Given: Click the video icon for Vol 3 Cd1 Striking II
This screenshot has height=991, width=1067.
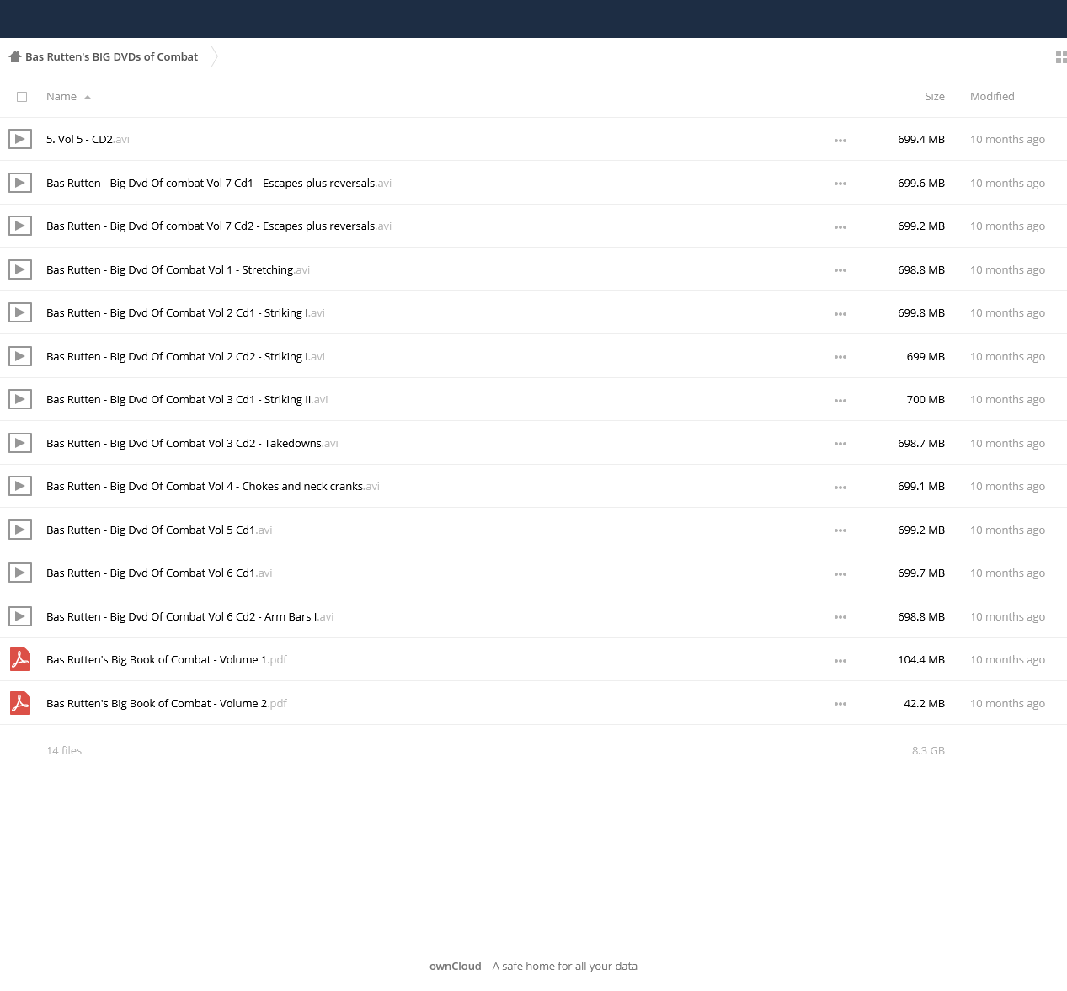Looking at the screenshot, I should [x=20, y=399].
